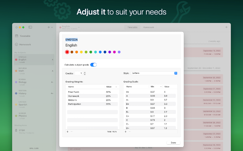
Task: Select the B+ grading scale row
Action: 150,104
